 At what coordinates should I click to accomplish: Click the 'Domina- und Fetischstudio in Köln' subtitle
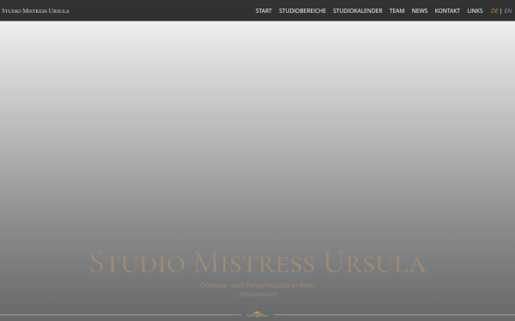(x=257, y=285)
